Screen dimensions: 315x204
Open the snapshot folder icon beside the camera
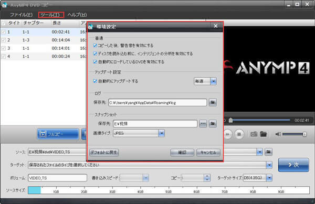pyautogui.click(x=264, y=134)
